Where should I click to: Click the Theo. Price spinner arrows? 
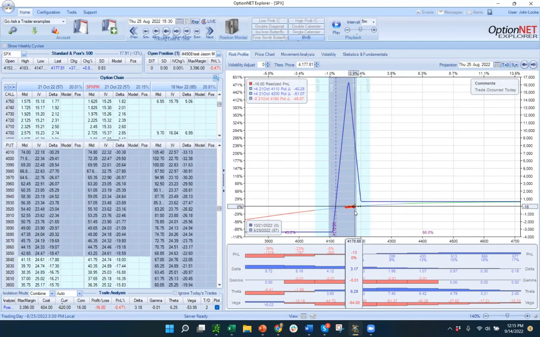(x=317, y=65)
